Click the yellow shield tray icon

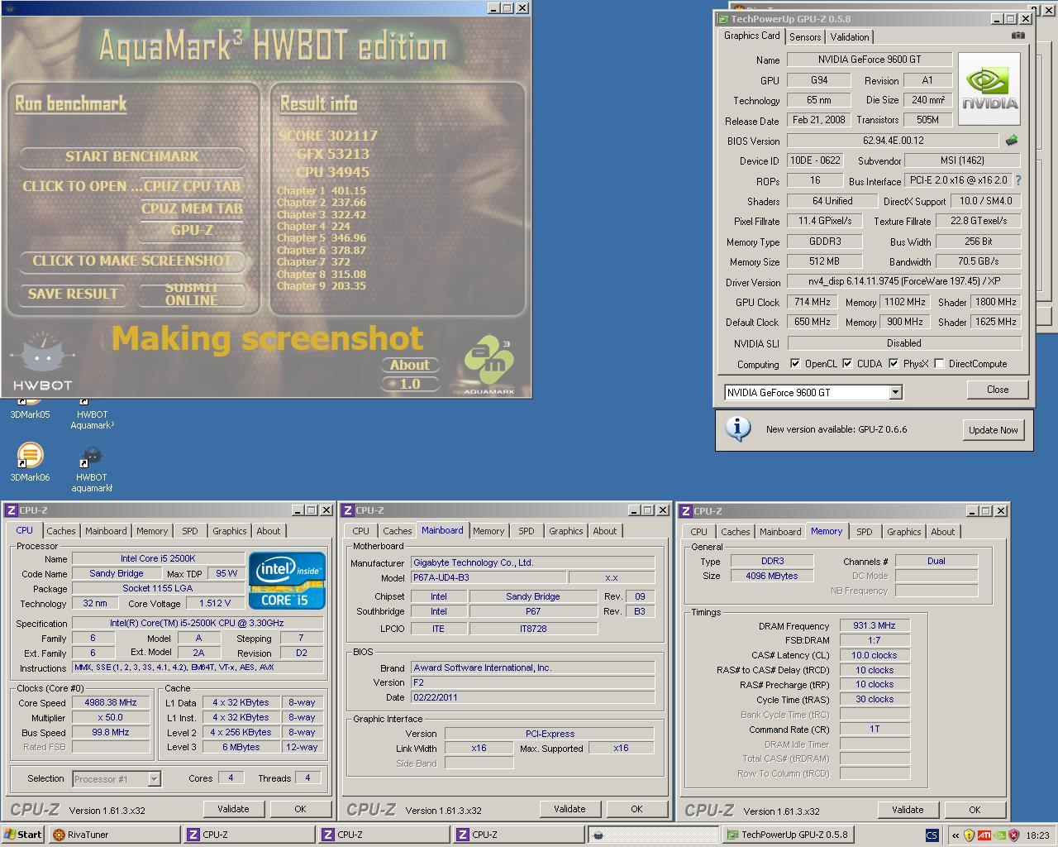click(x=969, y=835)
